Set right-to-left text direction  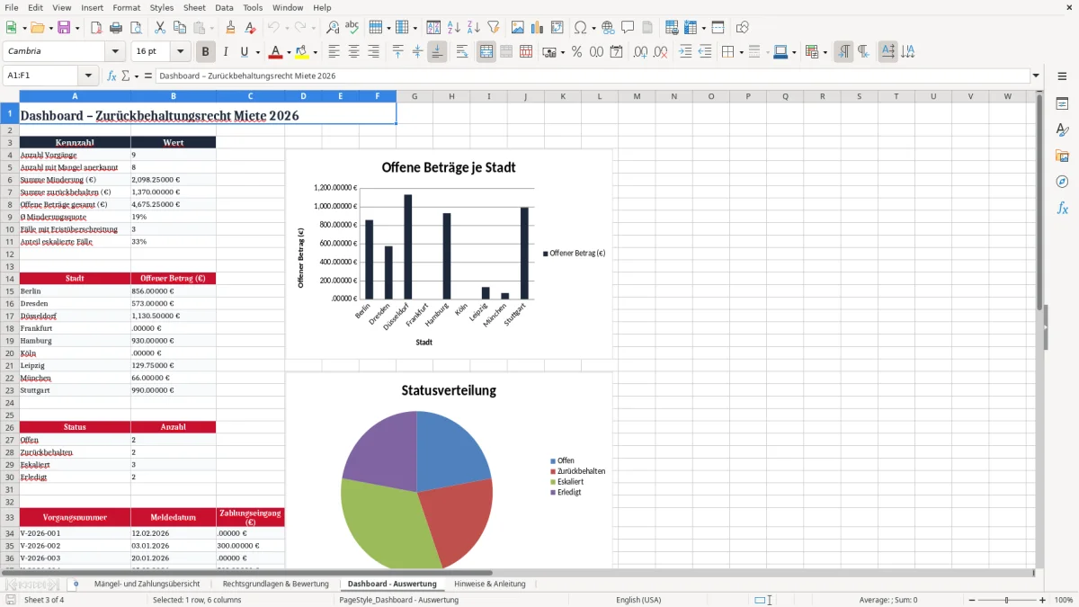863,52
